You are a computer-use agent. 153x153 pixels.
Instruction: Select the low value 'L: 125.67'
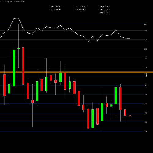(x=81, y=10)
